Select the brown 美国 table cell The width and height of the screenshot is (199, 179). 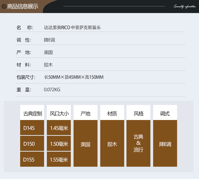86,143
